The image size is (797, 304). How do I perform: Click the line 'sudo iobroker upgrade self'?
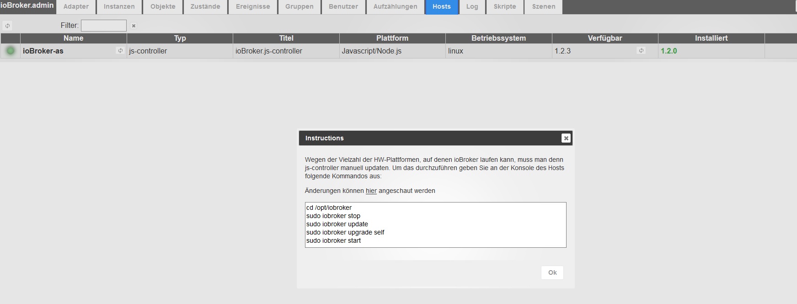(345, 232)
